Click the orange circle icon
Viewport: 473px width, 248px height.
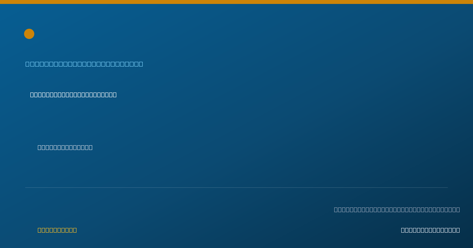(x=29, y=34)
